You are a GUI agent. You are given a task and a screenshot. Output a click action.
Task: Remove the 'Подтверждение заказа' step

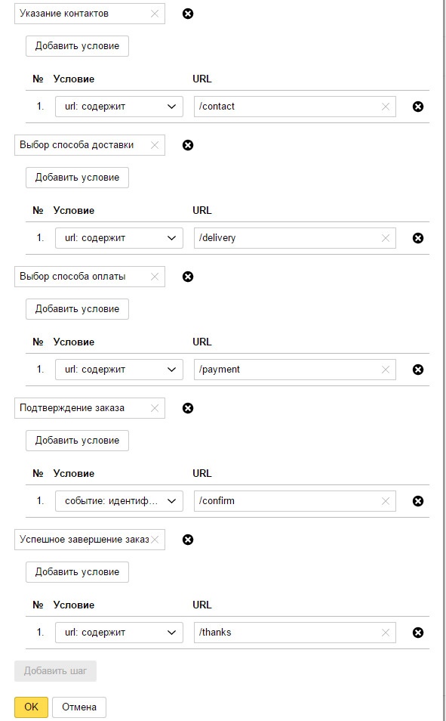[x=188, y=408]
